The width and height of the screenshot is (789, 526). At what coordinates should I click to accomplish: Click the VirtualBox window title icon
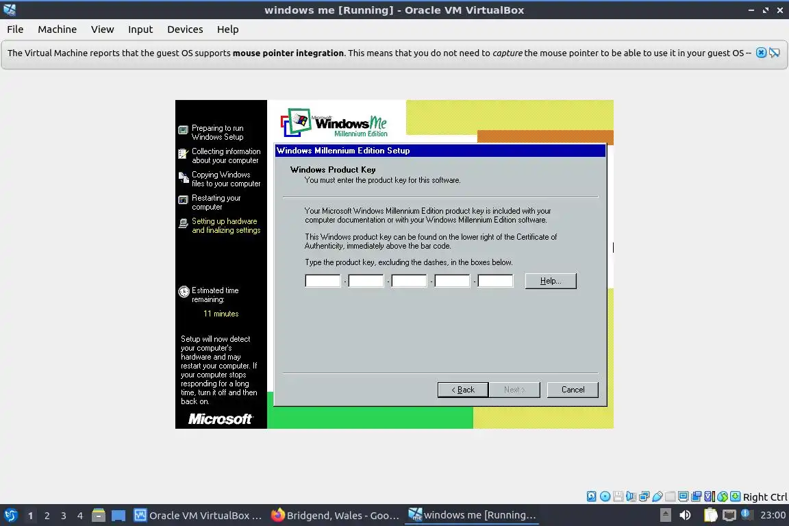[10, 10]
